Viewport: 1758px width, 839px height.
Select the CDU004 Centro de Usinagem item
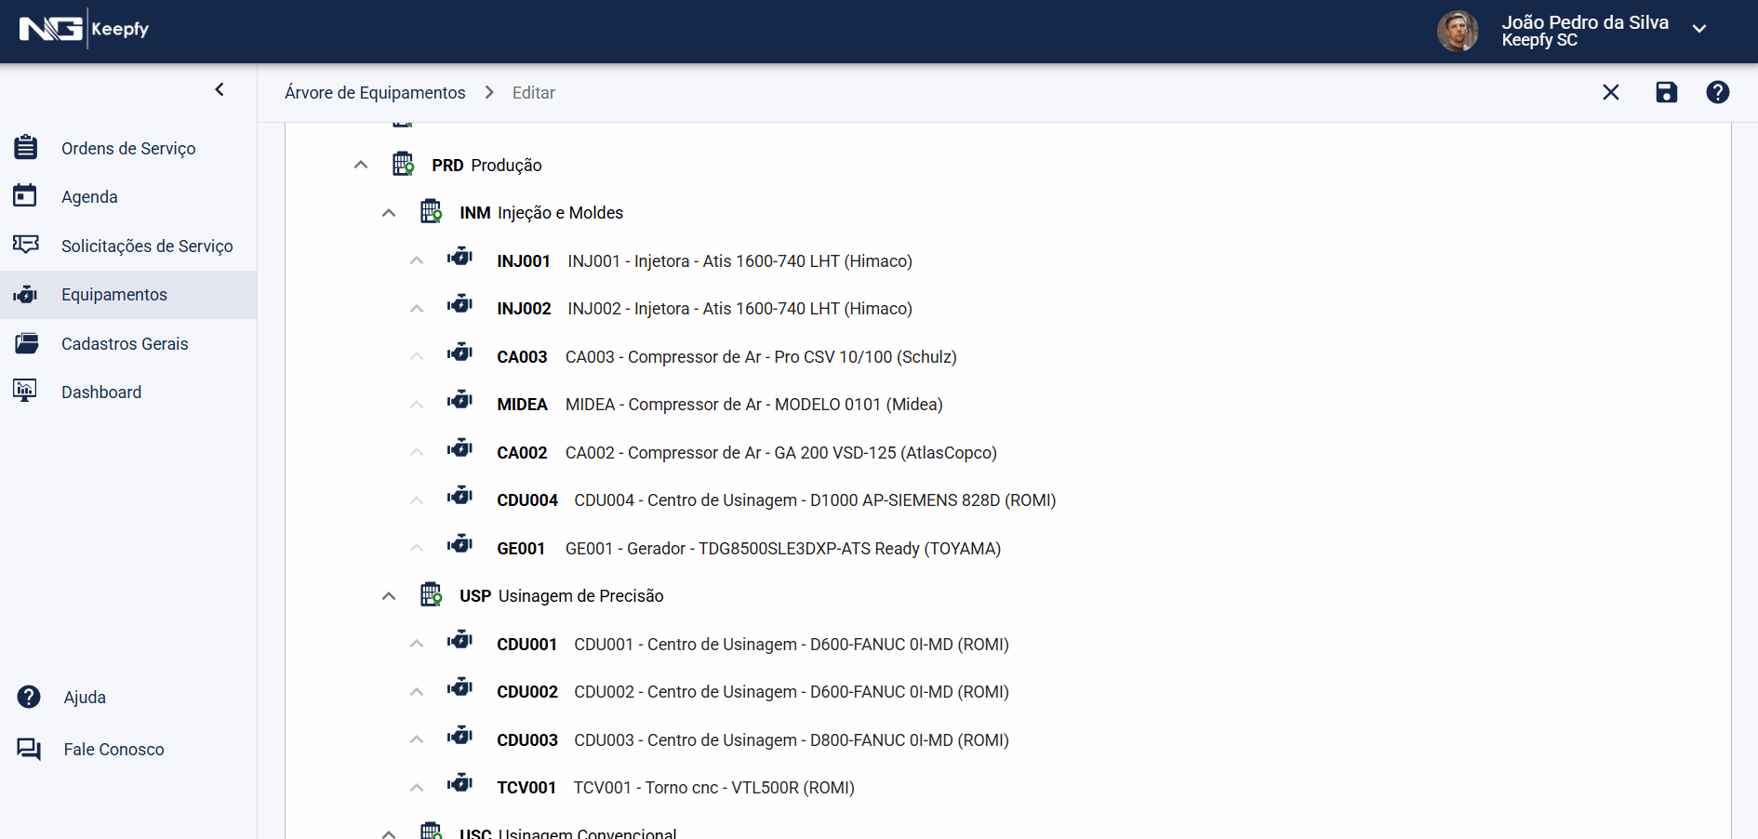click(x=814, y=500)
